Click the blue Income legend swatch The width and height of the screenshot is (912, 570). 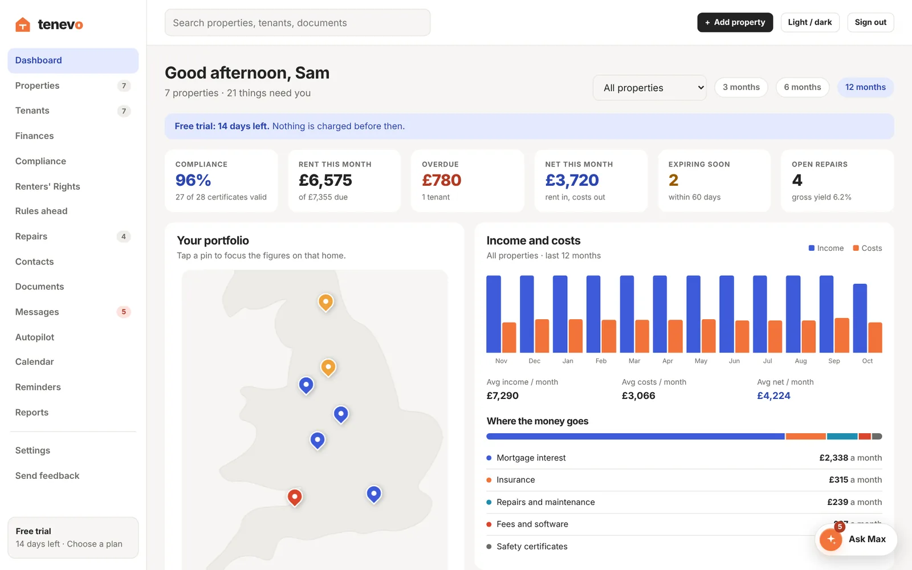pyautogui.click(x=812, y=248)
